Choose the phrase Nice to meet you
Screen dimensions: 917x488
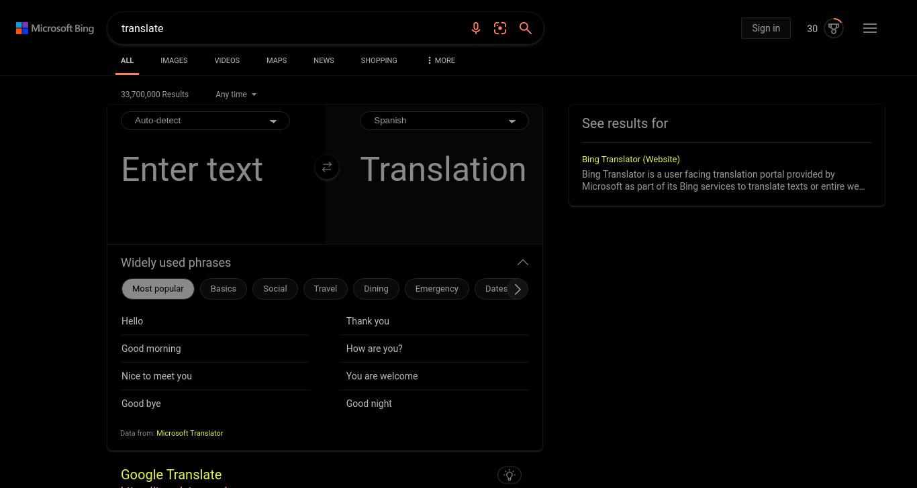[156, 376]
